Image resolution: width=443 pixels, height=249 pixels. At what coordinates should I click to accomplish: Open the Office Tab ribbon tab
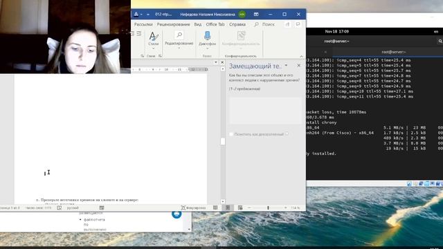pos(215,25)
